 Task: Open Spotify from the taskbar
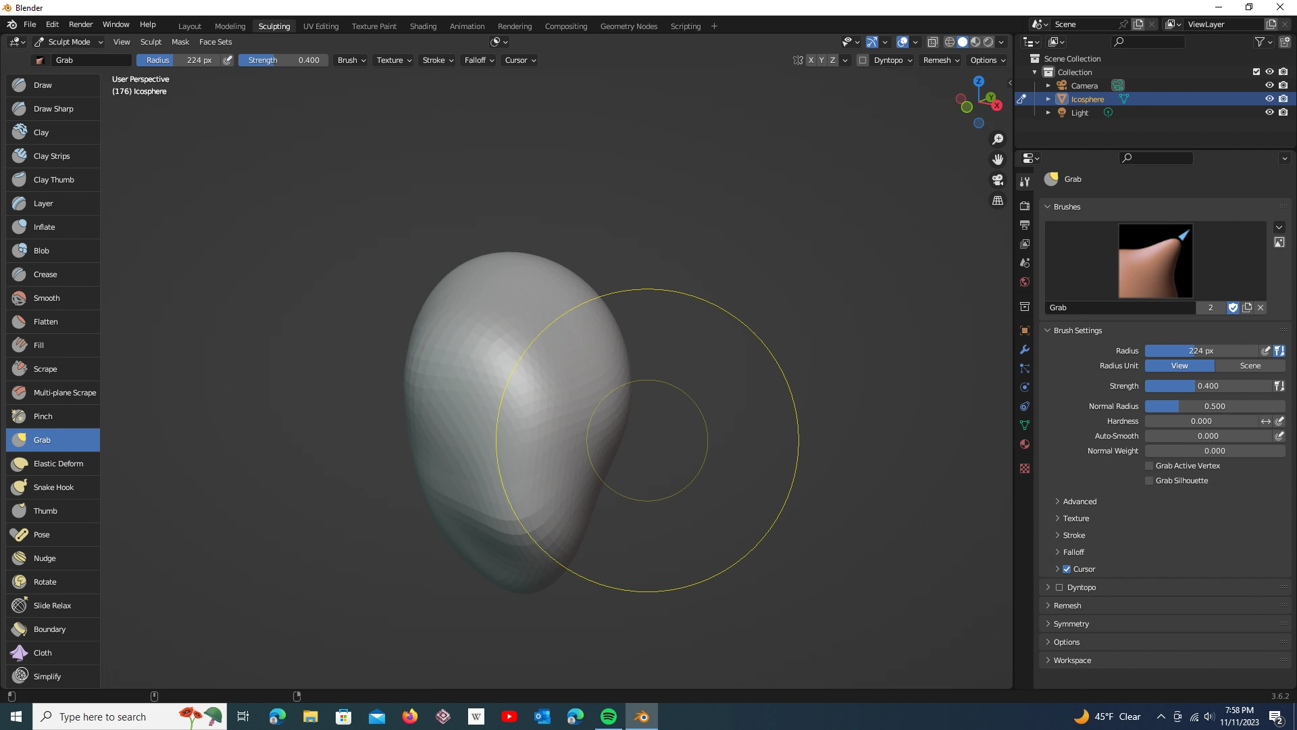(608, 716)
